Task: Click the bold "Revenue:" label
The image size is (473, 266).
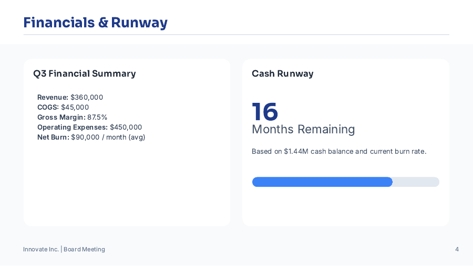Action: point(53,97)
